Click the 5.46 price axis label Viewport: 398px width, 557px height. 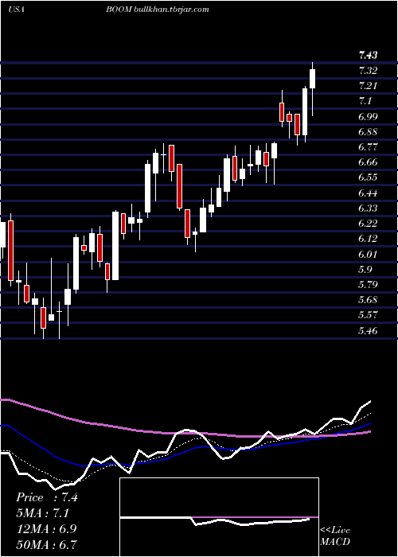click(x=368, y=331)
